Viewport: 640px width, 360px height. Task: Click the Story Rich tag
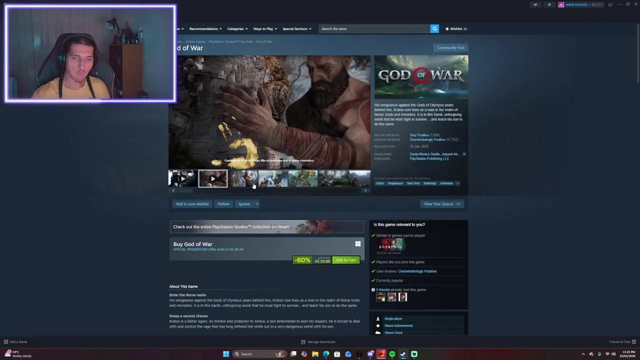[x=413, y=183]
